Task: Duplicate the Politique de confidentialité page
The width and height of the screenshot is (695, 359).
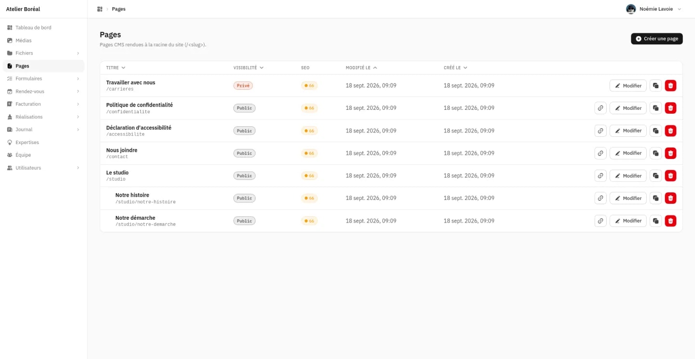Action: pos(655,108)
